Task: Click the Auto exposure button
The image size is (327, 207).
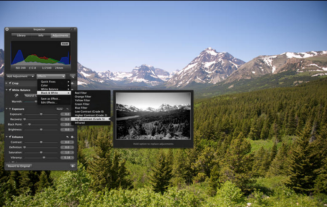Action: 59,109
